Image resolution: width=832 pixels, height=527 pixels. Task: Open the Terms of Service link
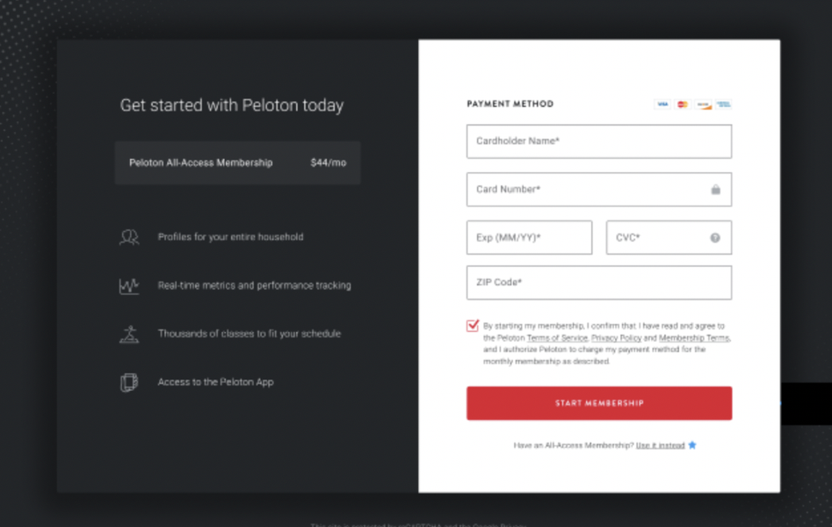point(556,337)
